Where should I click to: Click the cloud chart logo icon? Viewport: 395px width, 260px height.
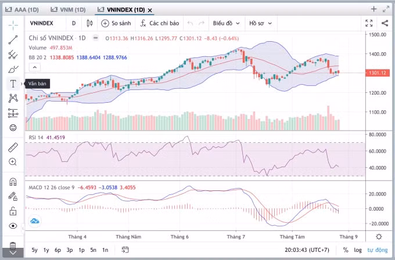pyautogui.click(x=35, y=221)
